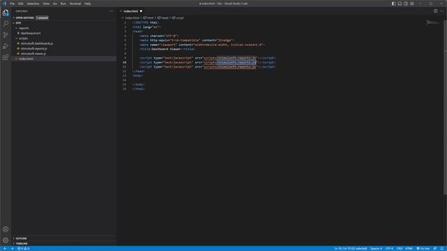Screen dimensions: 447x251
Task: Select the index.html editor tab
Action: pyautogui.click(x=131, y=11)
